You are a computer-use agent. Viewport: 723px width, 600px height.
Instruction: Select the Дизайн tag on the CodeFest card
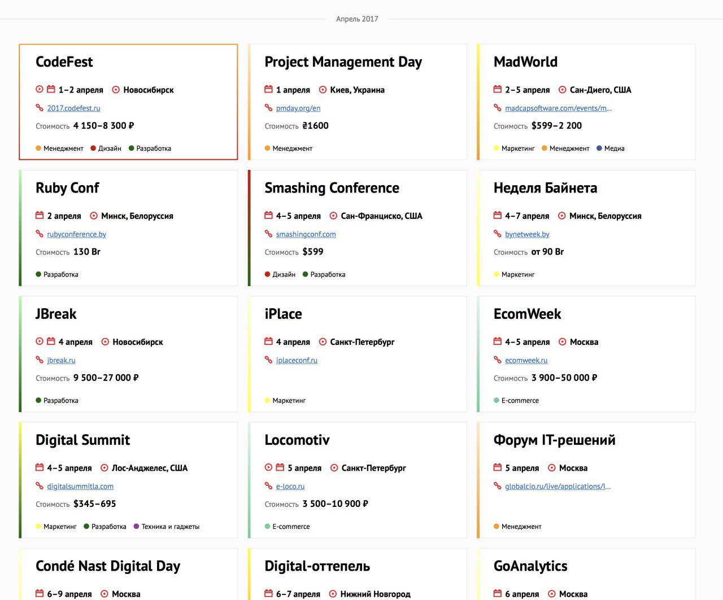(106, 148)
